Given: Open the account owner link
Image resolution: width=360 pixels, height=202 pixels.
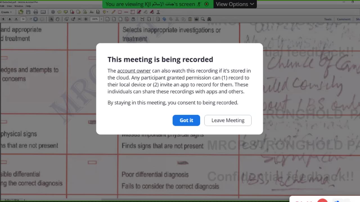Looking at the screenshot, I should [x=134, y=71].
